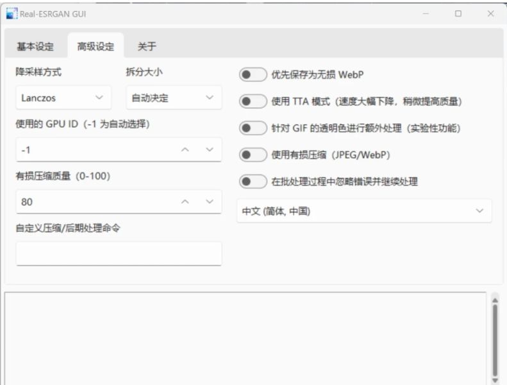Click the log scrollbar up arrow

pyautogui.click(x=495, y=300)
